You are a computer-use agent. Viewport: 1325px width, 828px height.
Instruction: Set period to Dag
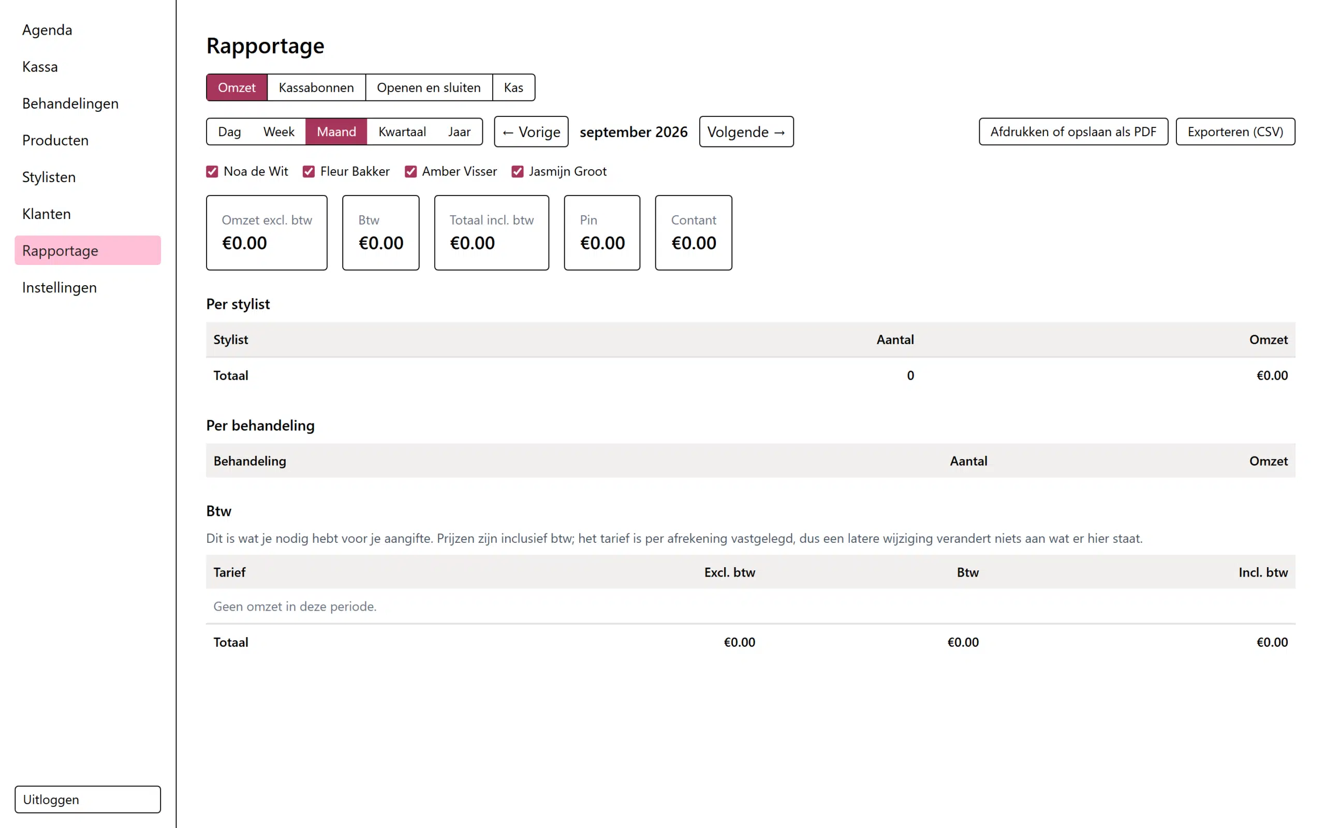pyautogui.click(x=229, y=131)
